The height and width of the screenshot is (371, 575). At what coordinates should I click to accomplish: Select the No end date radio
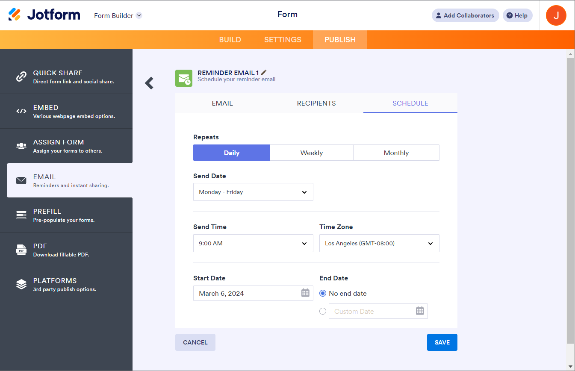click(x=323, y=294)
